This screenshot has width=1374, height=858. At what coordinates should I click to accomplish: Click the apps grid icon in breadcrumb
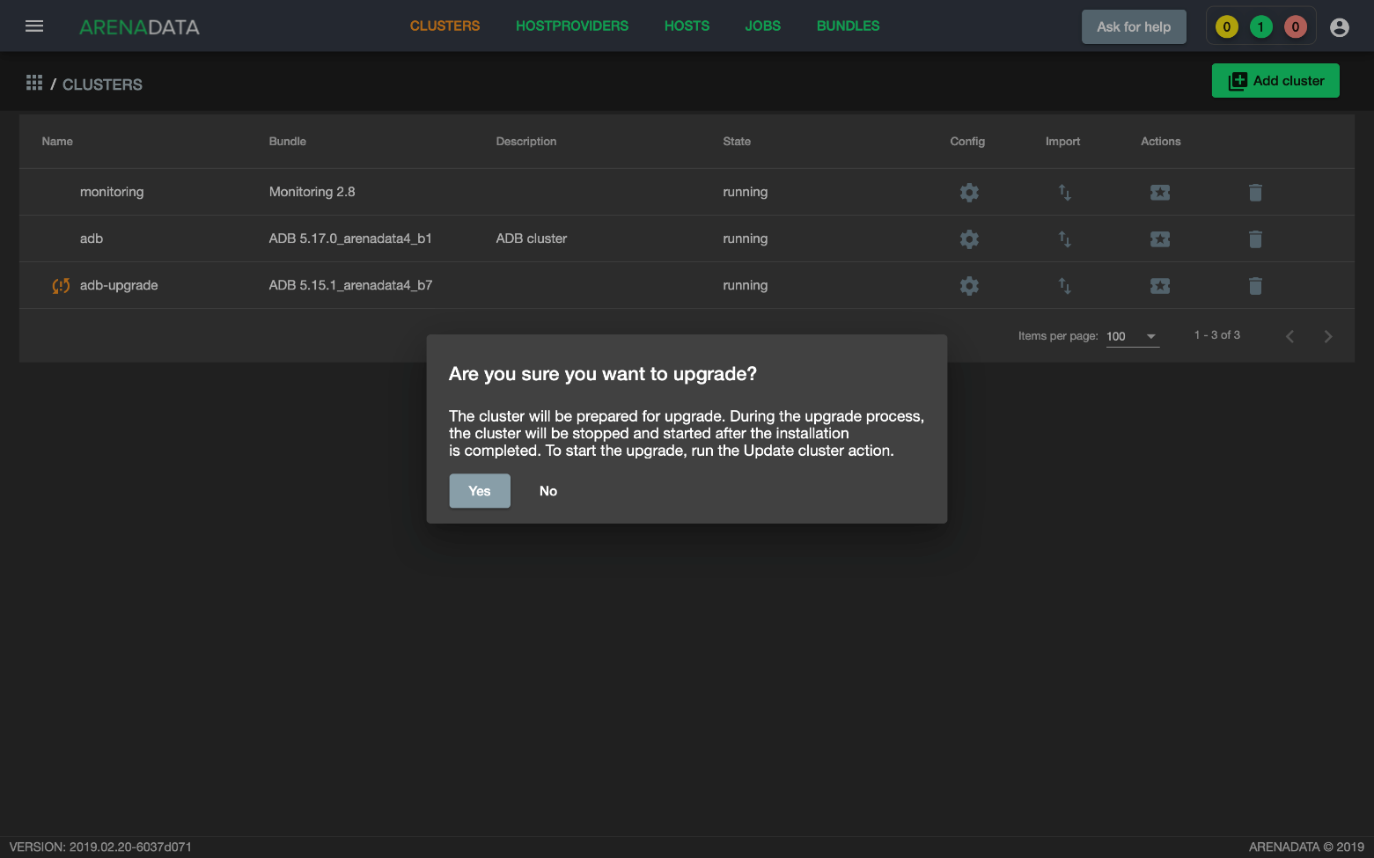click(x=34, y=83)
